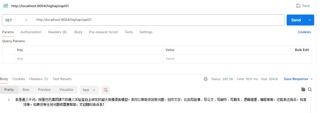Click the Time: 1637 ms text

pyautogui.click(x=247, y=79)
